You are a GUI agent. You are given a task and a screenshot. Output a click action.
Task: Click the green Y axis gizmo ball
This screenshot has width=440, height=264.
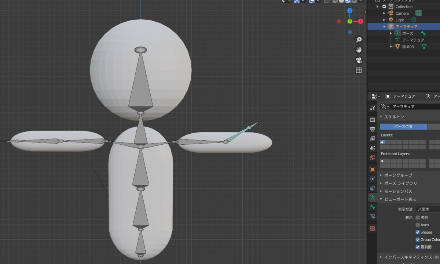[350, 21]
